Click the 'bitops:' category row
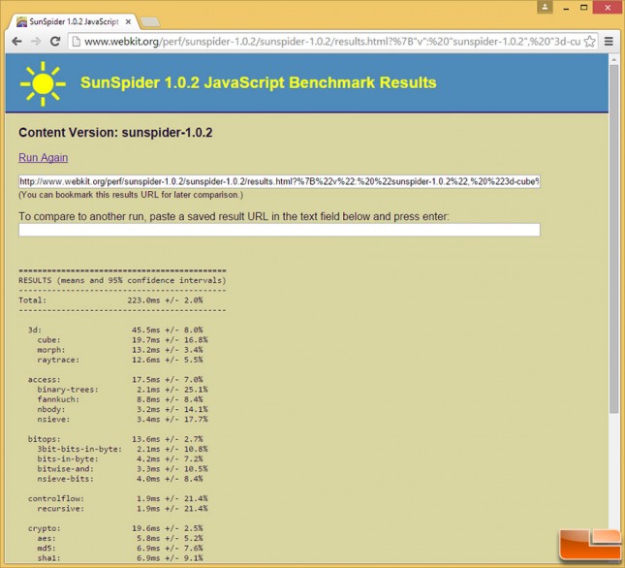Image resolution: width=625 pixels, height=568 pixels. coord(115,439)
